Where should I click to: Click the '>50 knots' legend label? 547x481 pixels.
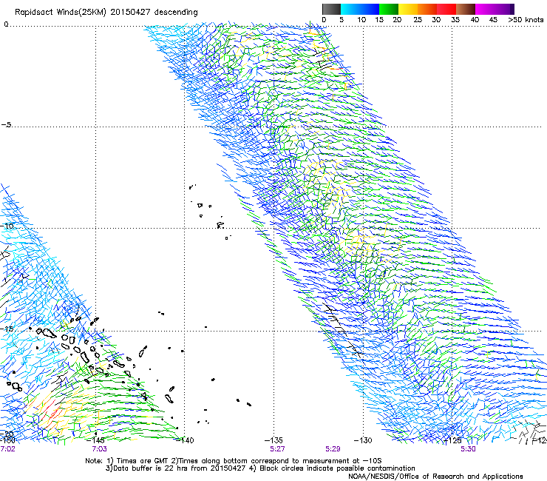point(526,20)
